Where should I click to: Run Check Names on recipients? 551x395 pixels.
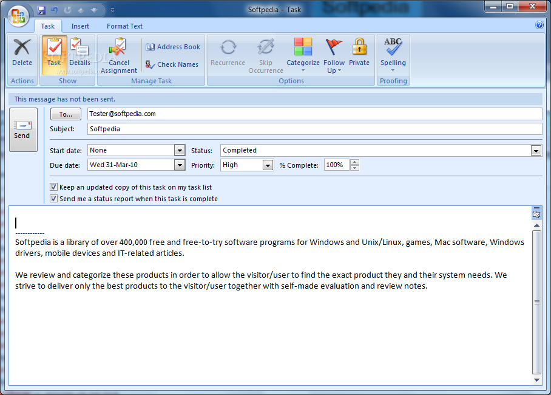[172, 64]
